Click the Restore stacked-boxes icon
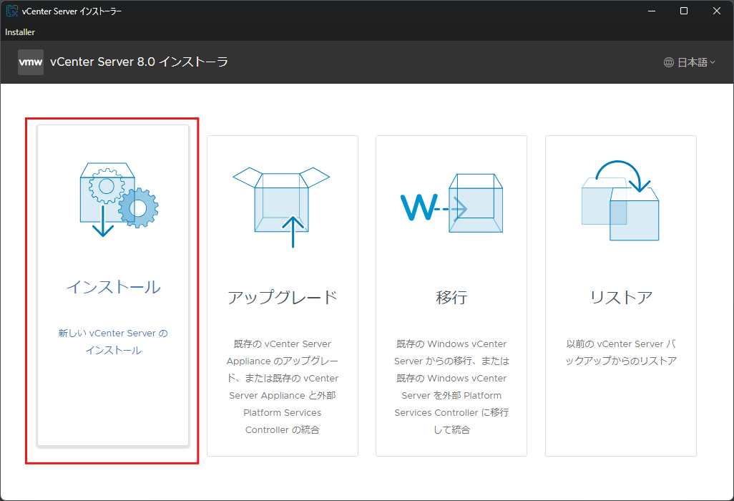The image size is (734, 501). coord(620,200)
